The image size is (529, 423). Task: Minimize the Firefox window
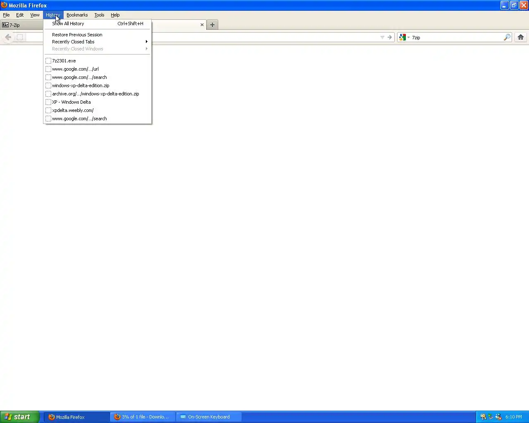pyautogui.click(x=505, y=5)
